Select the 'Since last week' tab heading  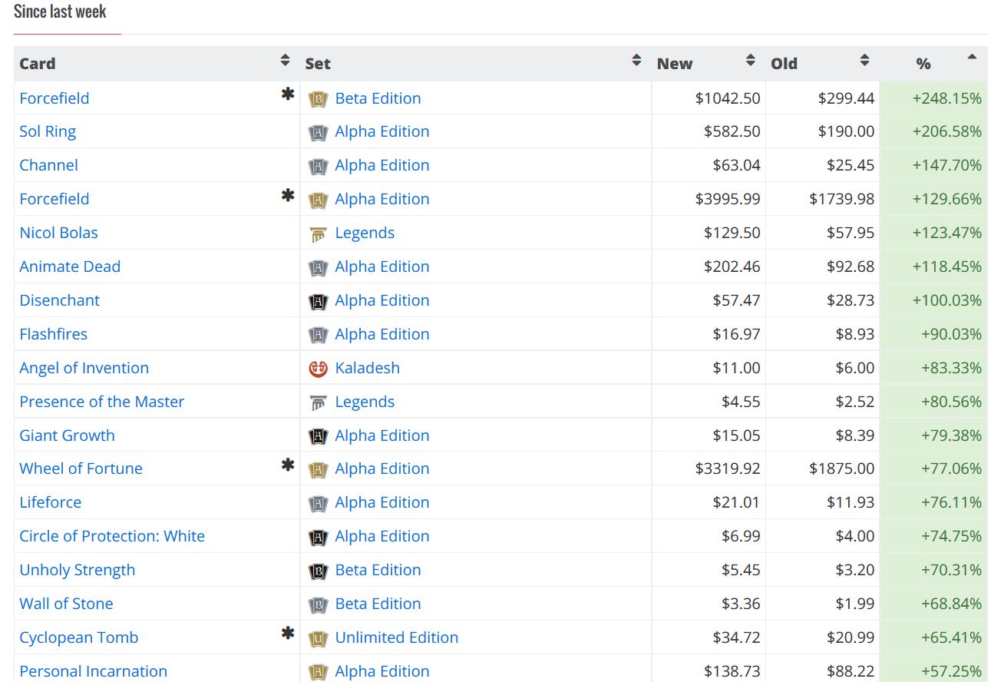pyautogui.click(x=60, y=12)
